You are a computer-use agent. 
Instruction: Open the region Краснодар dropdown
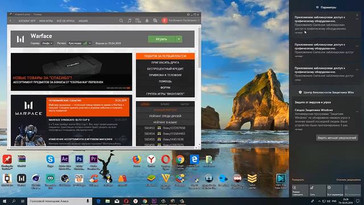pyautogui.click(x=79, y=43)
